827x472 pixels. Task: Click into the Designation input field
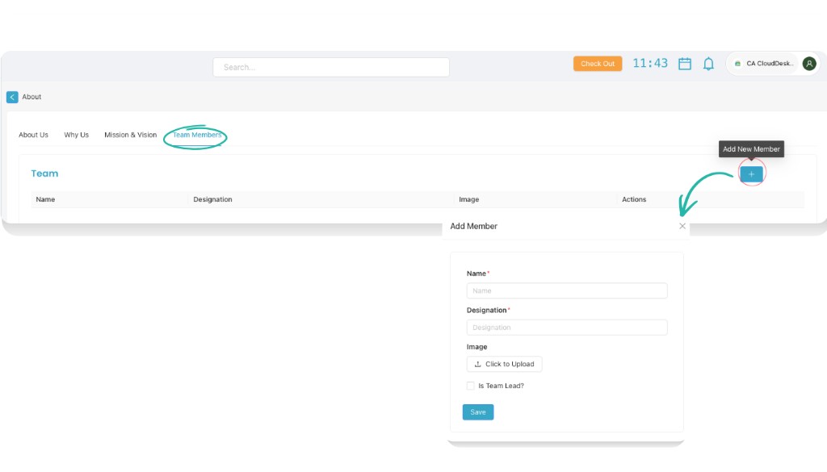coord(567,328)
